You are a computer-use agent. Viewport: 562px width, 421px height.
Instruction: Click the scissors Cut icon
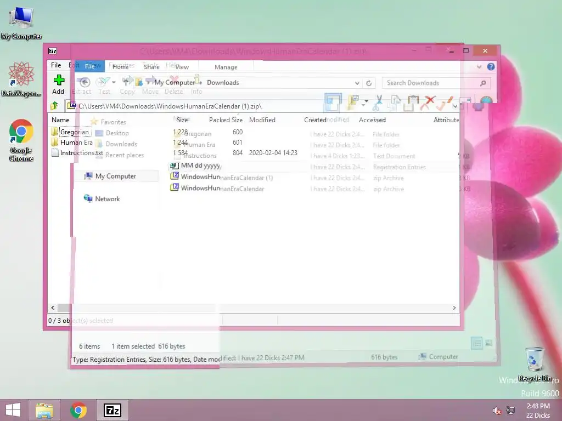point(378,103)
